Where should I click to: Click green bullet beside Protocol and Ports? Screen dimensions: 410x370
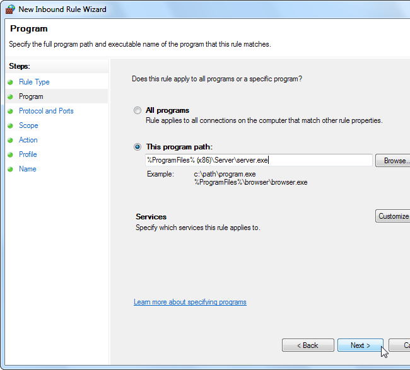click(x=10, y=111)
